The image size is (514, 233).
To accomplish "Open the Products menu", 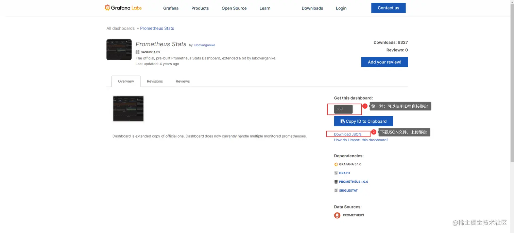I will coord(200,8).
